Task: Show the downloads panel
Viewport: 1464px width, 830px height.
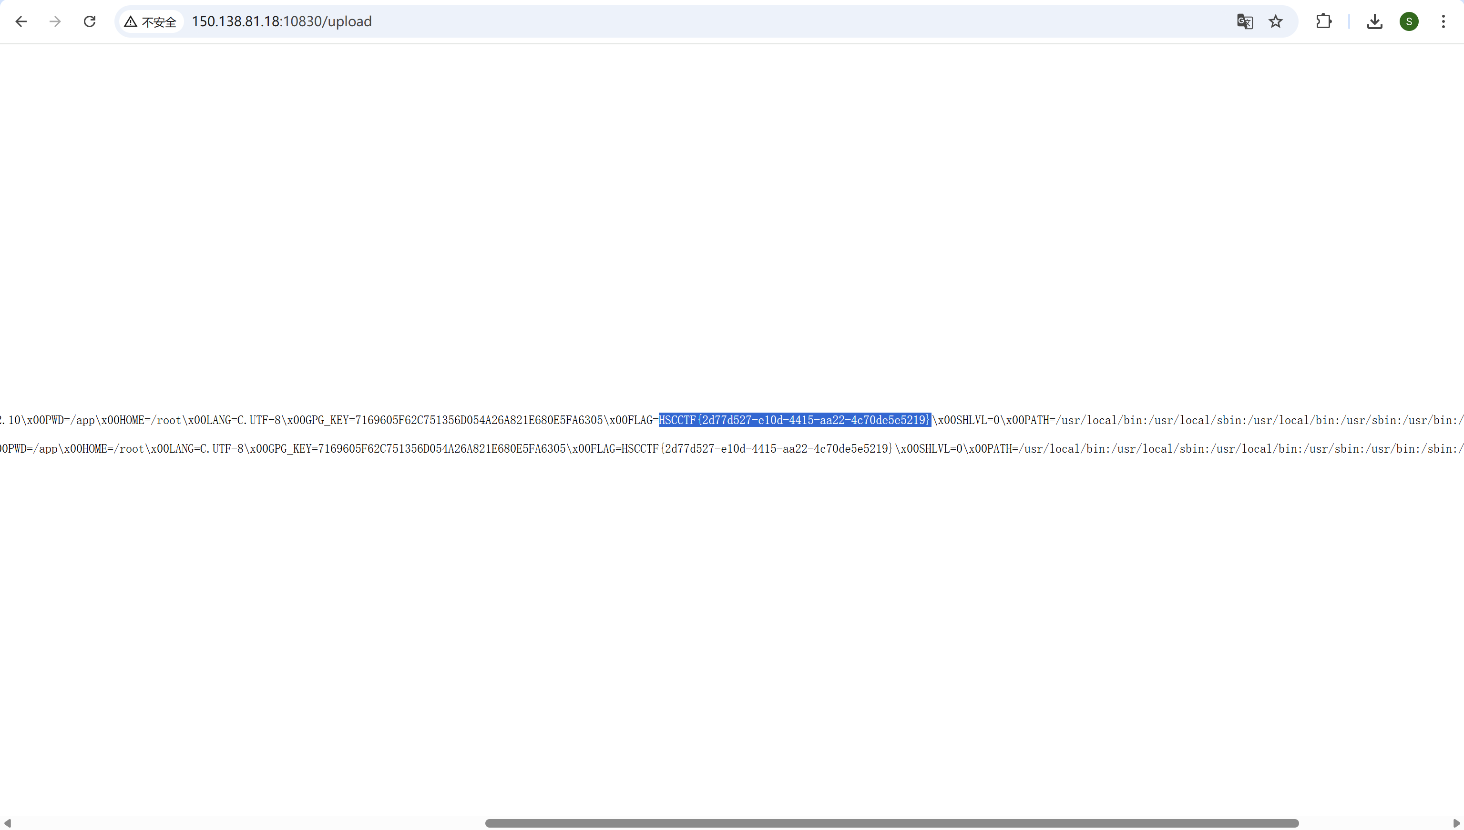Action: click(1374, 21)
